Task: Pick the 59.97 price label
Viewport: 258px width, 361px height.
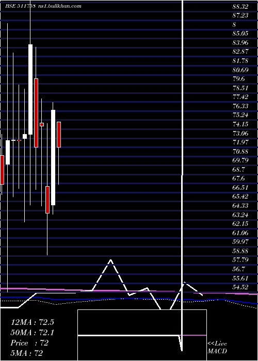Action: [x=240, y=242]
